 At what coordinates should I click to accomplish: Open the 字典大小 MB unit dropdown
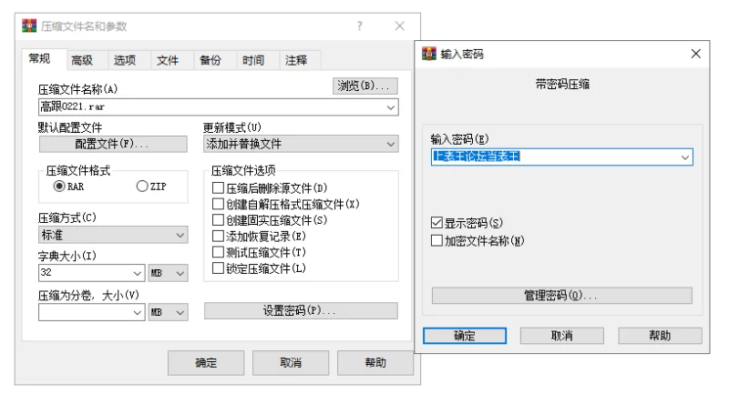click(x=180, y=273)
